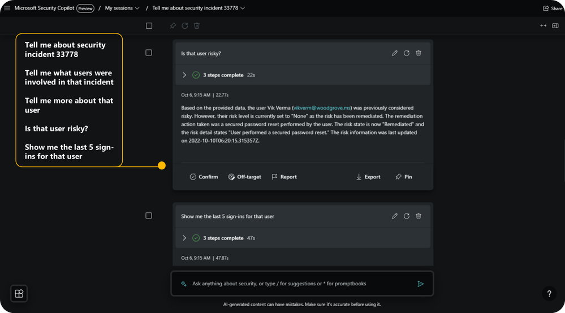
Task: Click Confirm on the response
Action: 204,177
